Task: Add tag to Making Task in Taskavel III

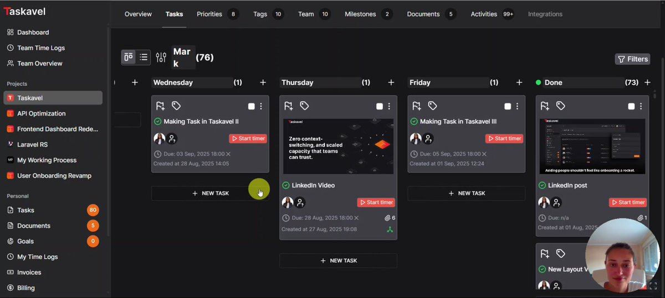Action: coord(433,106)
